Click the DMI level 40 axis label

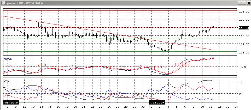click(x=241, y=83)
